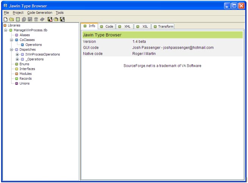248x183 pixels.
Task: Click the purple Unions node icon
Action: [x=17, y=84]
